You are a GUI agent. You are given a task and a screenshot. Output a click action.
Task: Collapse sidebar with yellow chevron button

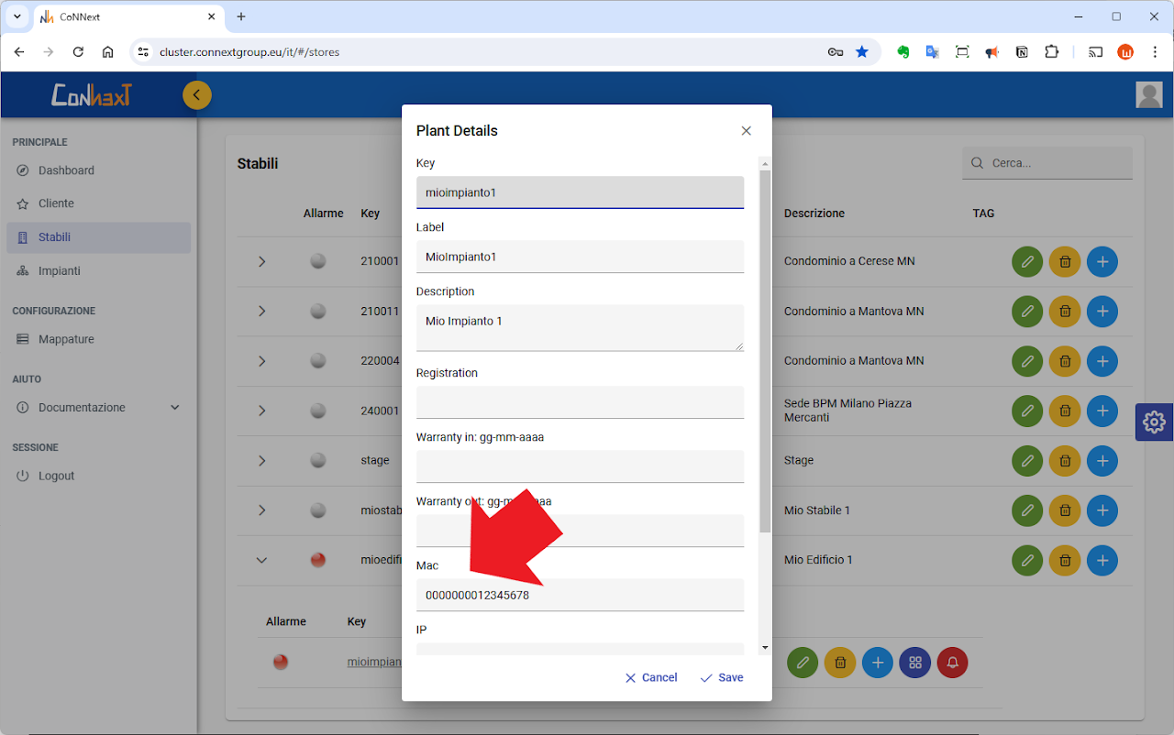[197, 95]
